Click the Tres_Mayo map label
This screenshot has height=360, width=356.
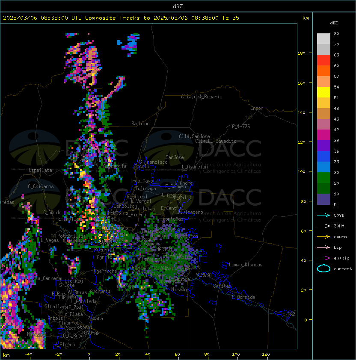[141, 181]
